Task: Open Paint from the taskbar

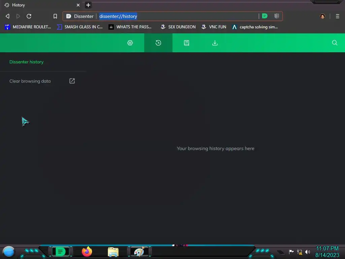Action: click(139, 252)
